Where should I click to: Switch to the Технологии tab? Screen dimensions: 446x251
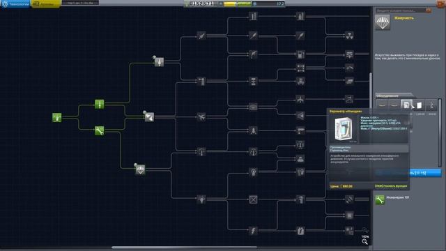pyautogui.click(x=15, y=3)
